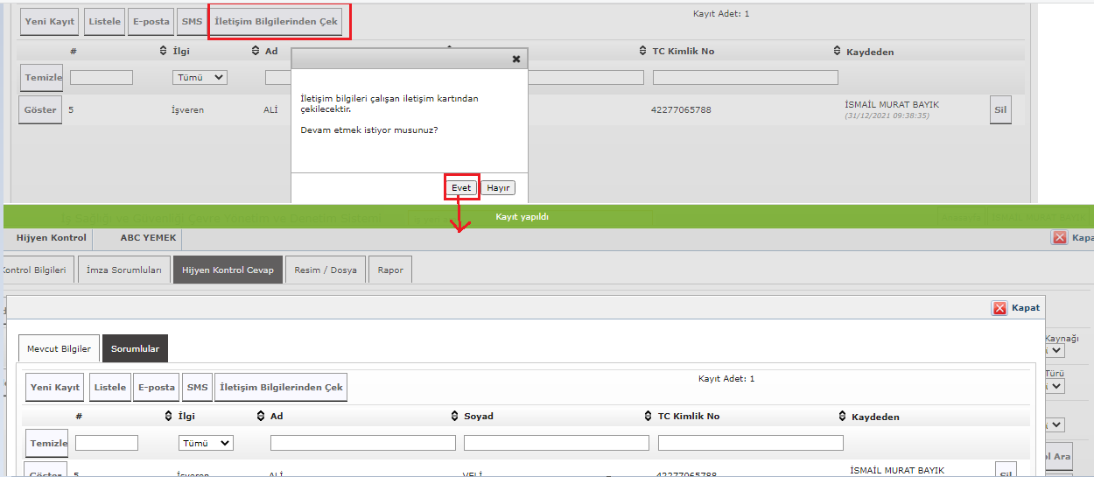Open the Rapor tab
Screen dimensions: 1094x477
390,270
